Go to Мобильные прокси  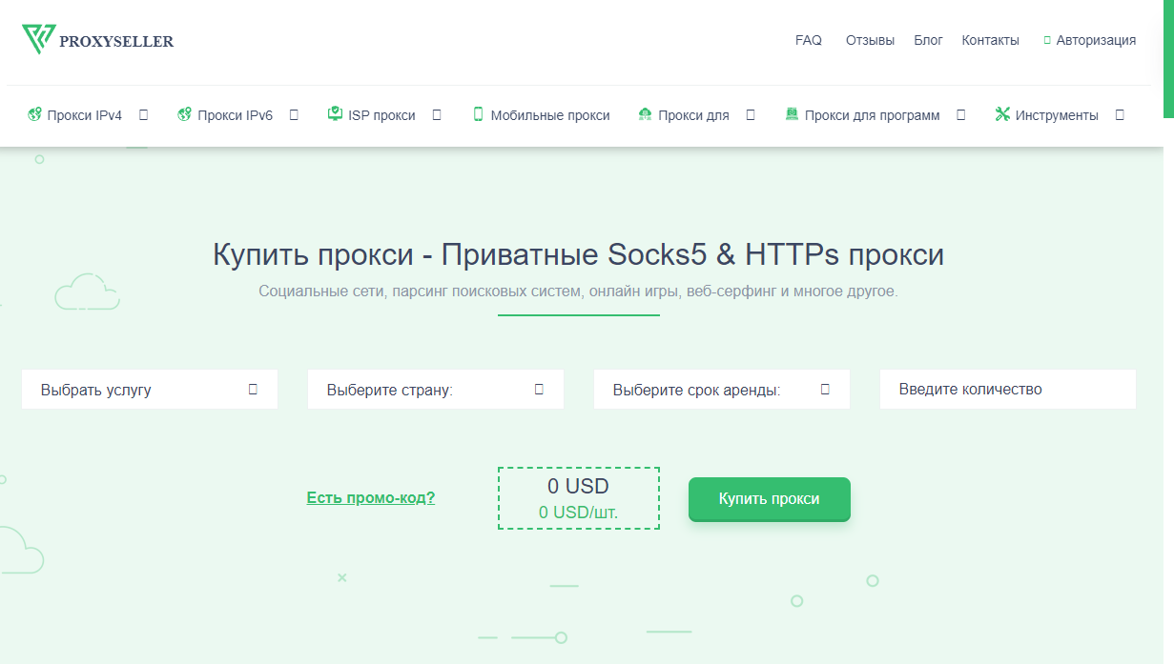(550, 115)
